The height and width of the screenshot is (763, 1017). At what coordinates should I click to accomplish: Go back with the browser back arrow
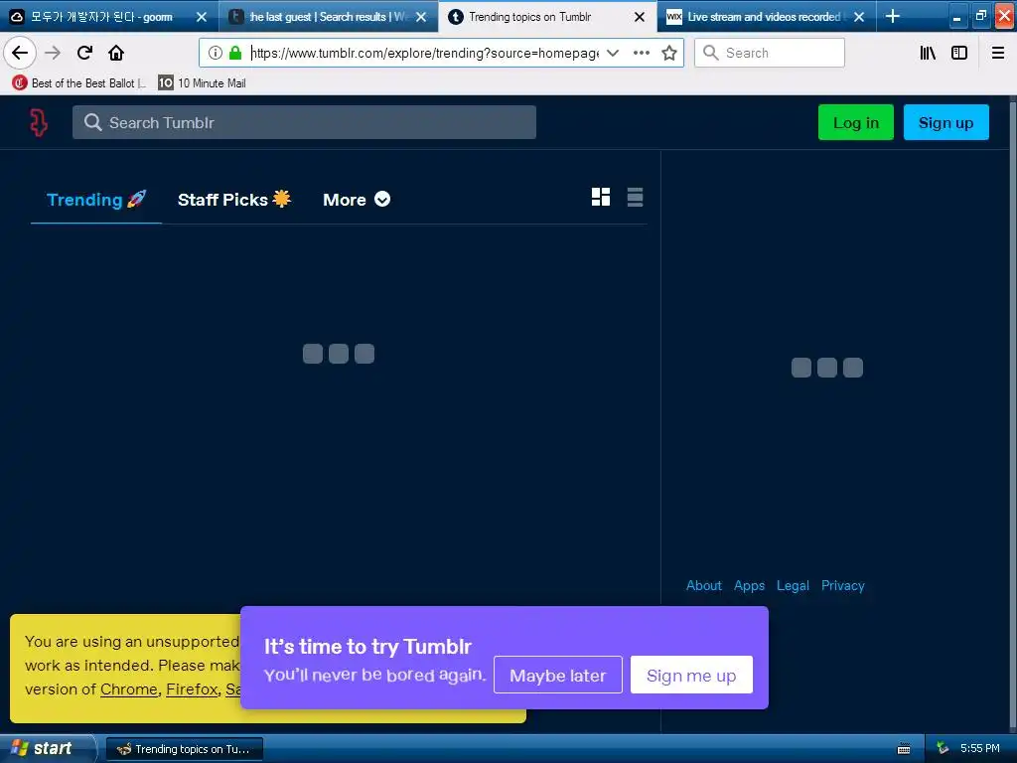20,53
